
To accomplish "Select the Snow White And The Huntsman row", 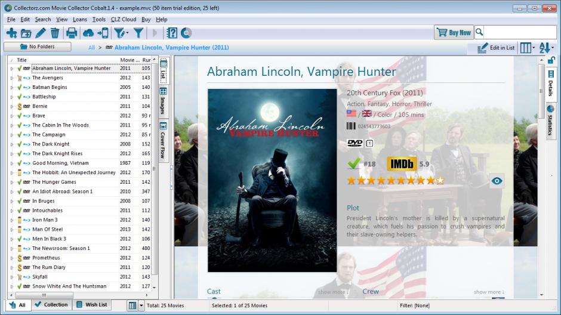I will coord(81,286).
